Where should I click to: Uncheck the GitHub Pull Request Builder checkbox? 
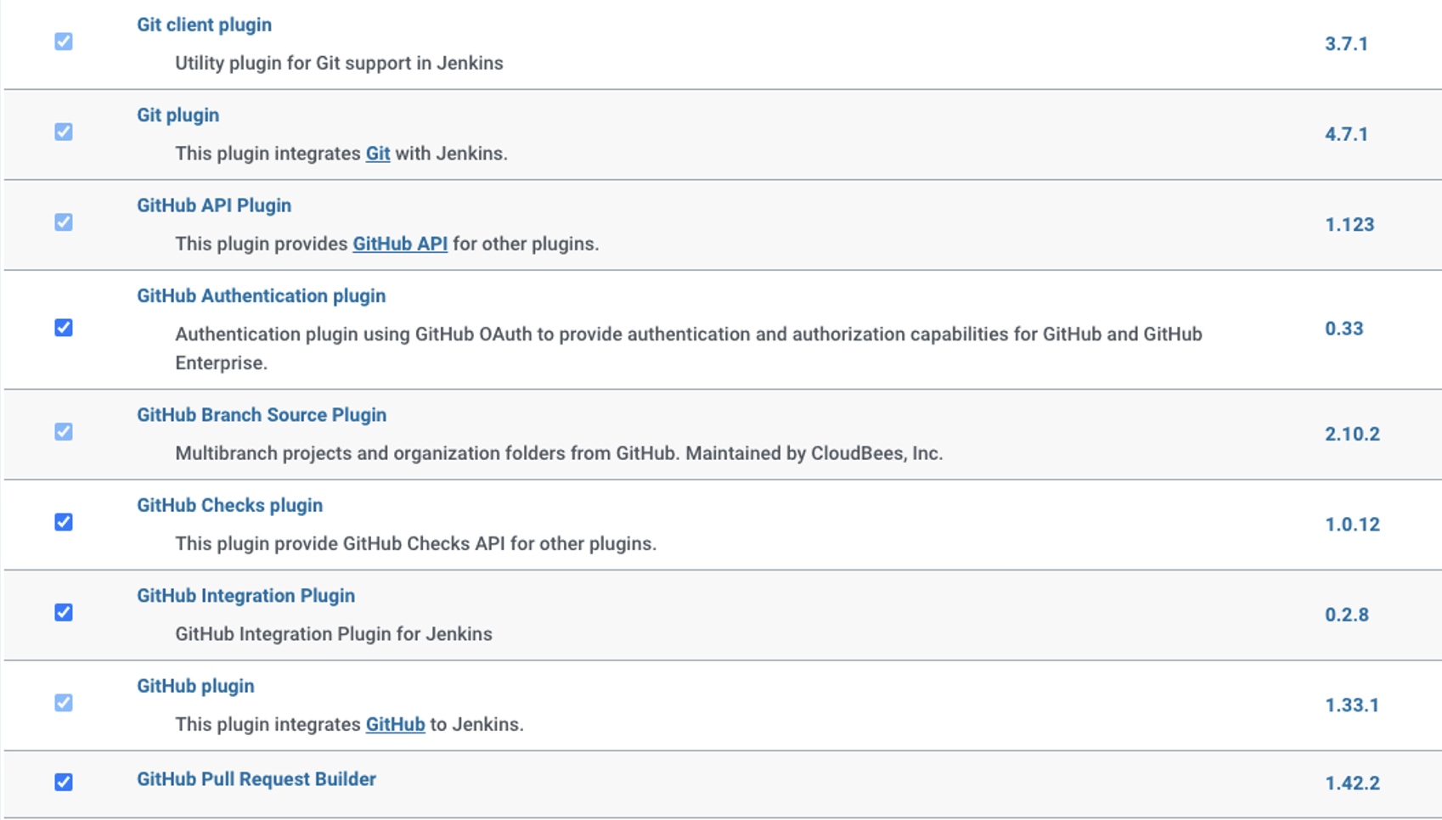pos(64,782)
